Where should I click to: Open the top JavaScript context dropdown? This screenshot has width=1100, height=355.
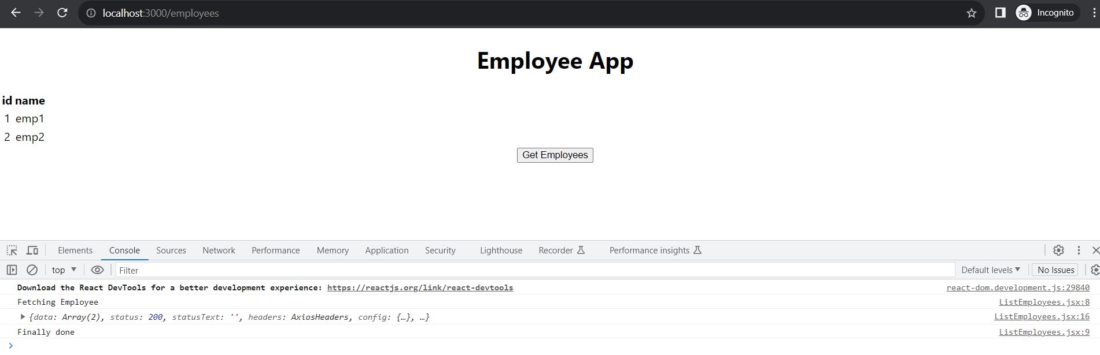click(64, 270)
